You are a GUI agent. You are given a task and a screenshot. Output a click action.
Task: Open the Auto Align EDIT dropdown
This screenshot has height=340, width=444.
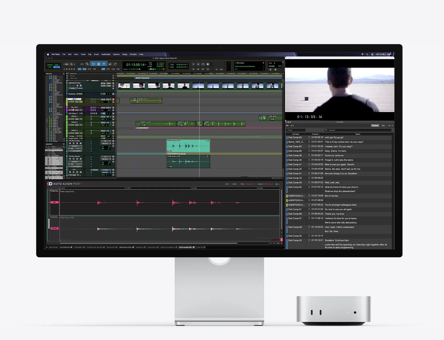click(227, 184)
